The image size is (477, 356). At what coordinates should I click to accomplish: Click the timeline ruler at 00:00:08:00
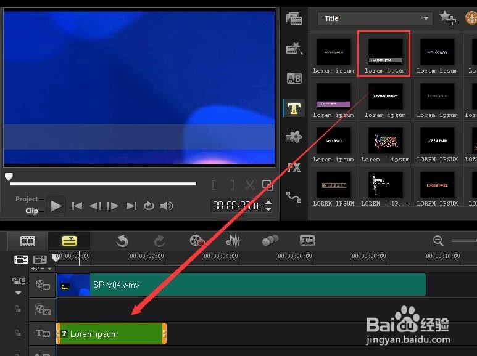click(369, 256)
